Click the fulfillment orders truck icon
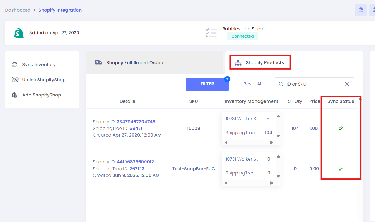The image size is (375, 222). (x=98, y=62)
